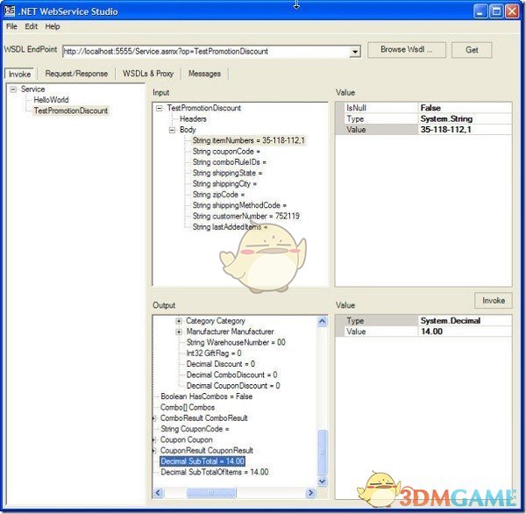Select String CouponCode output row
Screen dimensions: 526x514
(195, 429)
